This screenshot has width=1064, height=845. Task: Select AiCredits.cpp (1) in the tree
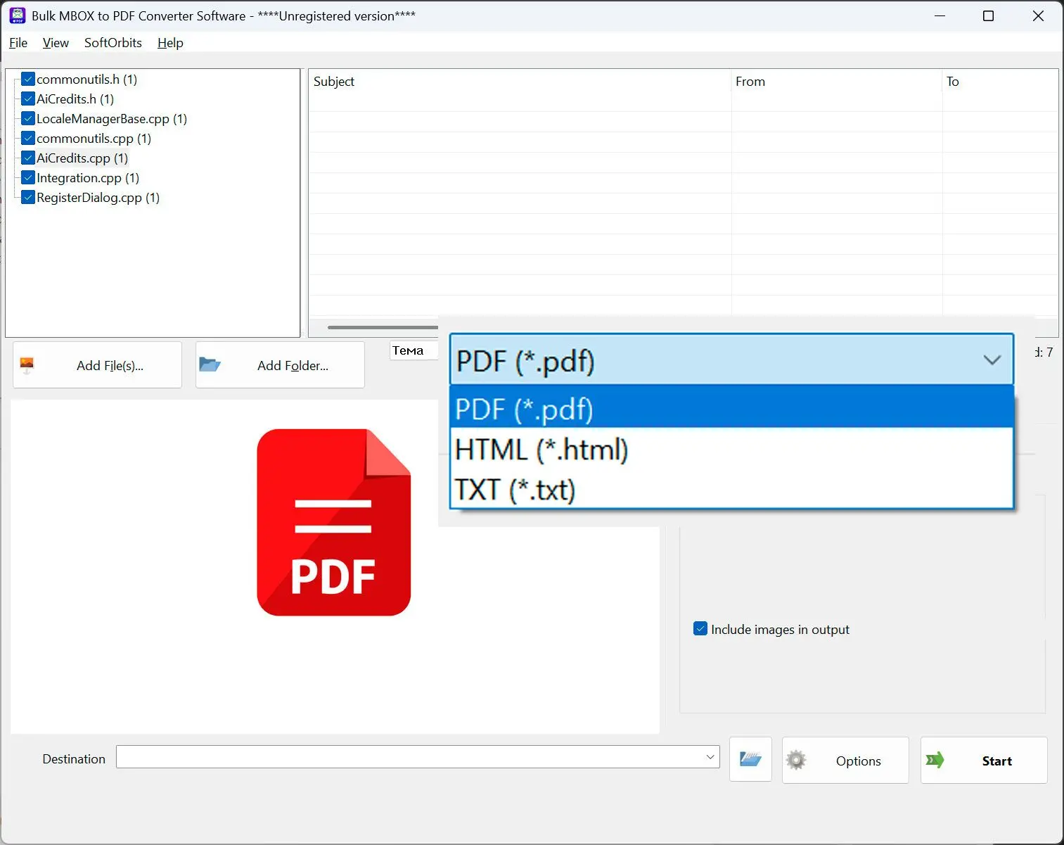tap(82, 158)
